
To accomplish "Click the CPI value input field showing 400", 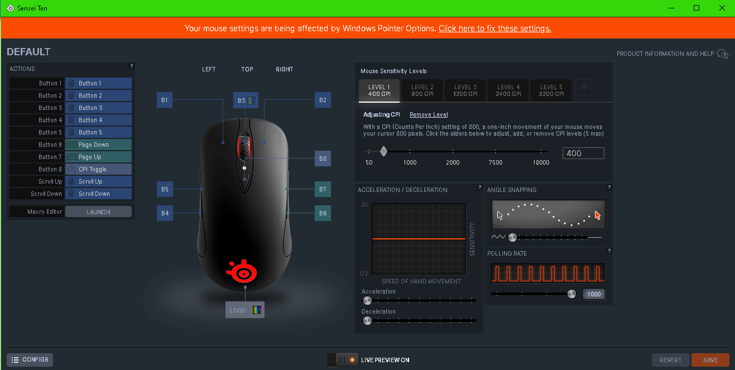I will (583, 153).
